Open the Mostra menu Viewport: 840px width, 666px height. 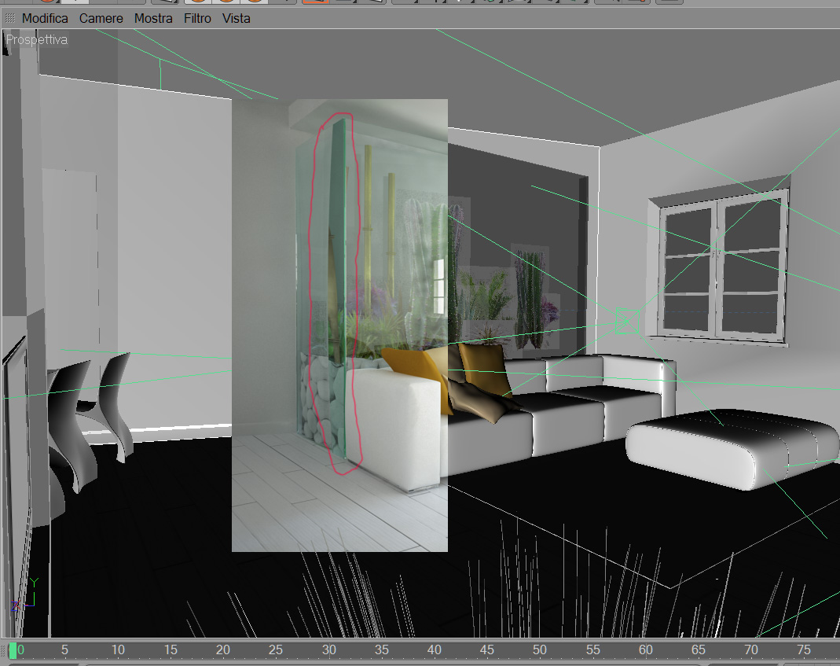153,18
